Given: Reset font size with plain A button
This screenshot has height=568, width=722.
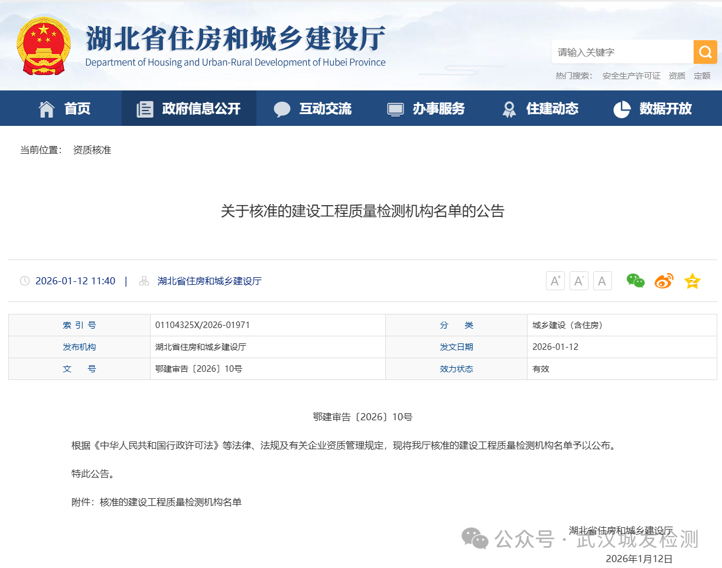Looking at the screenshot, I should point(602,281).
